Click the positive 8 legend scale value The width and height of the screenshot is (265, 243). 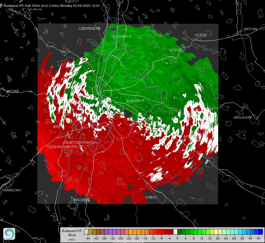click(x=194, y=238)
